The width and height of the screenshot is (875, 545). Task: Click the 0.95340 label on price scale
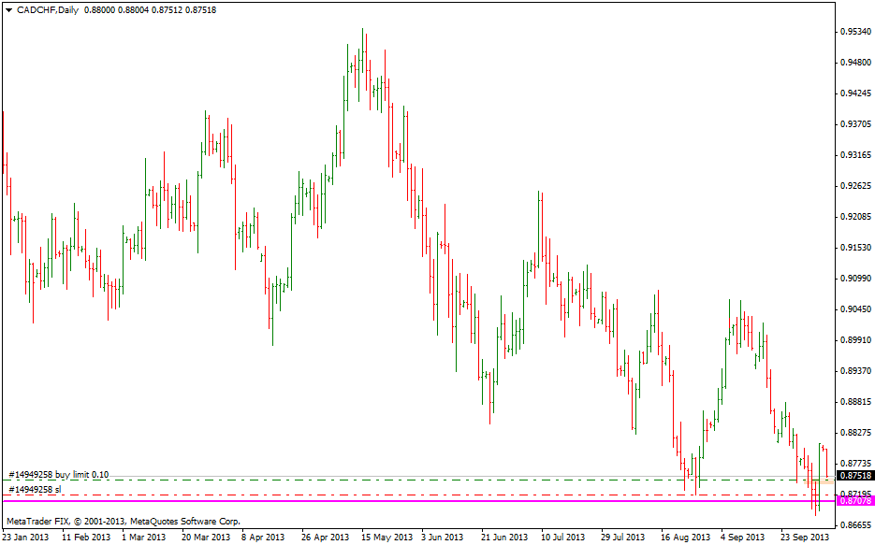855,32
